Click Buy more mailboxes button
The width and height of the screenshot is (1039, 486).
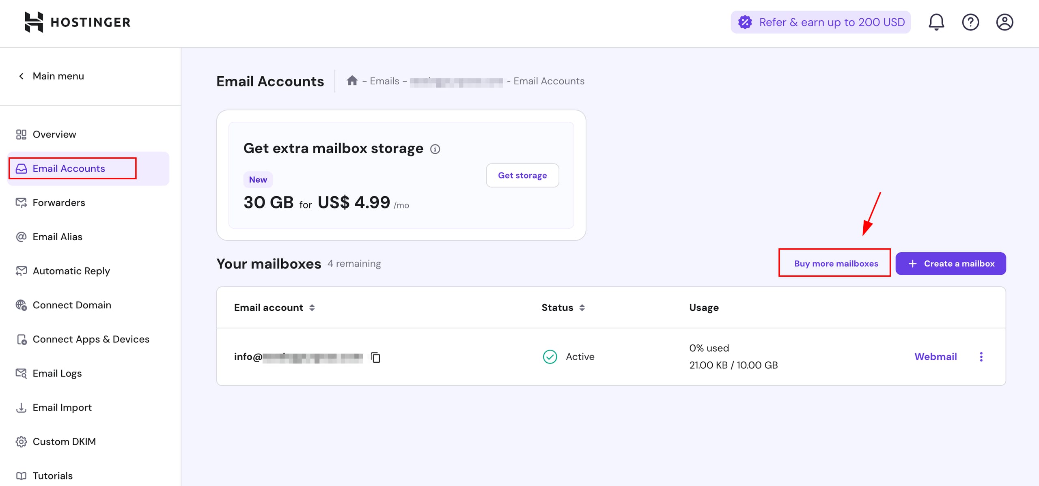click(836, 264)
